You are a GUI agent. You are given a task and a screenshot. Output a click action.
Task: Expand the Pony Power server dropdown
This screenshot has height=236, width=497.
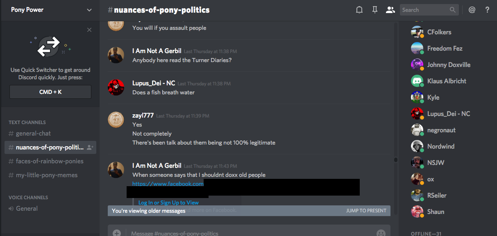click(x=89, y=10)
